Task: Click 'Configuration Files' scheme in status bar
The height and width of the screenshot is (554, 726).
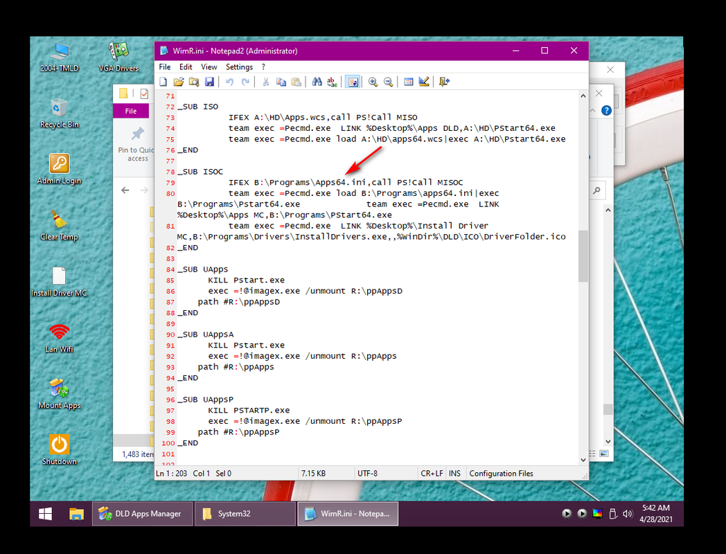Action: [x=501, y=474]
